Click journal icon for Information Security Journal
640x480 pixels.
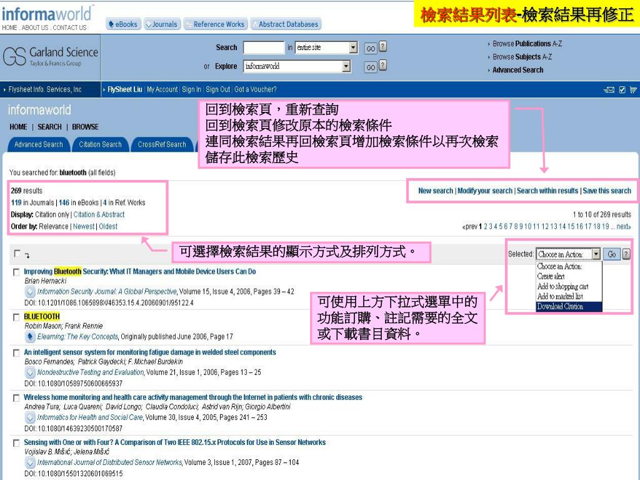[x=30, y=292]
